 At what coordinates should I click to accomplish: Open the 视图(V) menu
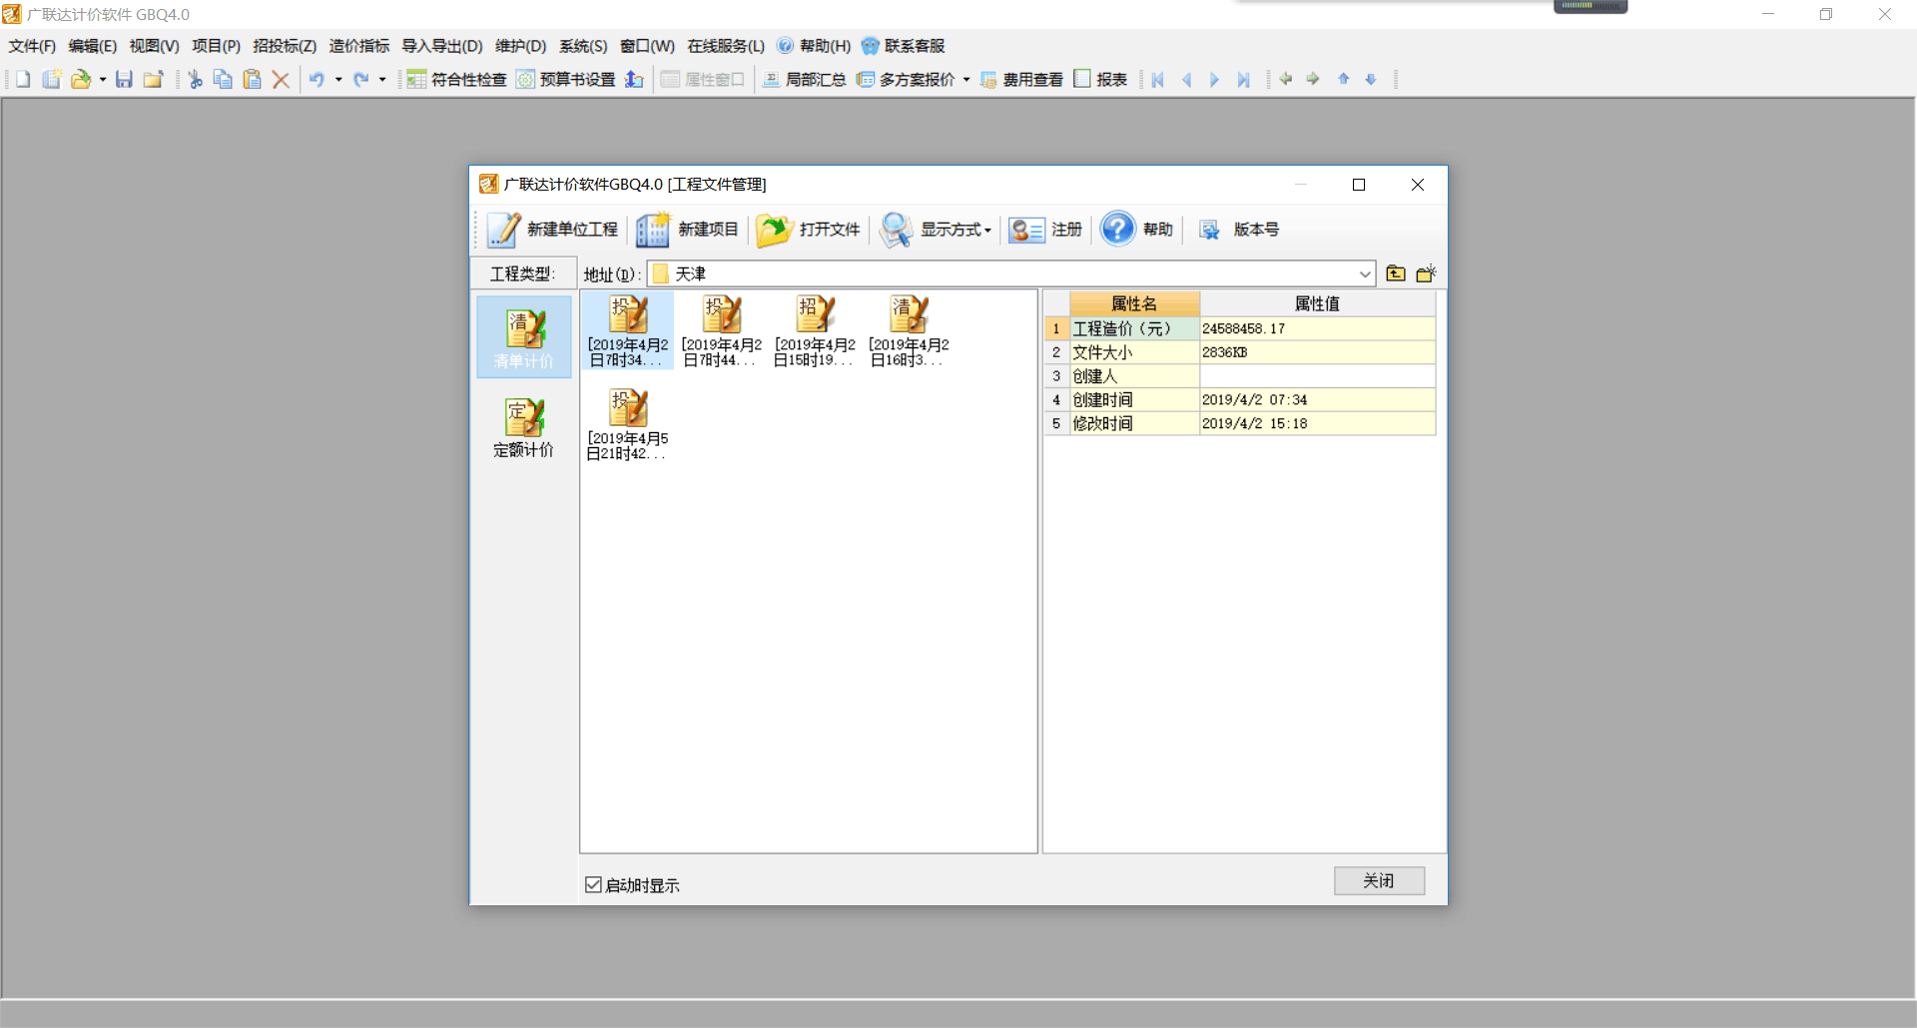pos(154,46)
